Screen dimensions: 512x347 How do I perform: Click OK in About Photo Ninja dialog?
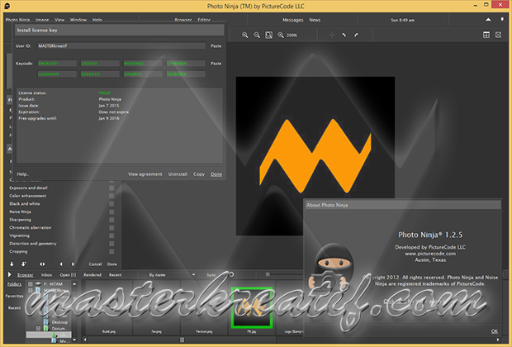pyautogui.click(x=495, y=331)
